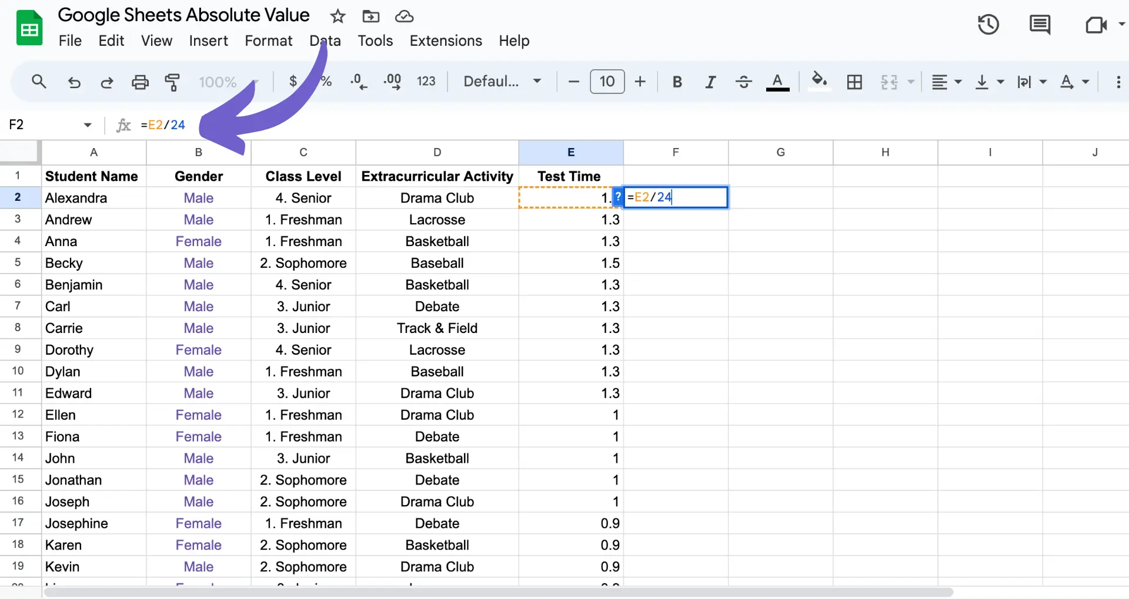Open the comments panel icon

[1040, 25]
